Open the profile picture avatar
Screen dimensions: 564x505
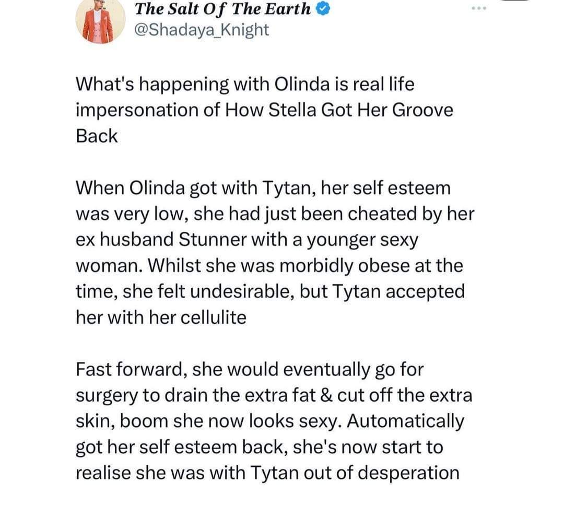point(100,21)
